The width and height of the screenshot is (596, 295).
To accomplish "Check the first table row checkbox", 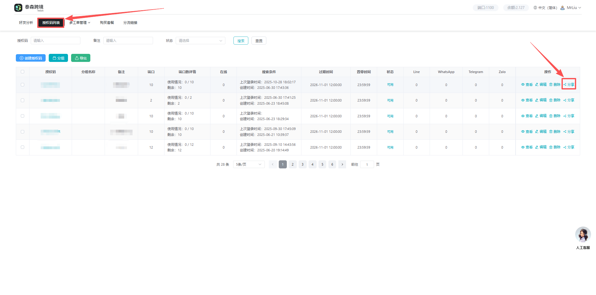I will [22, 85].
